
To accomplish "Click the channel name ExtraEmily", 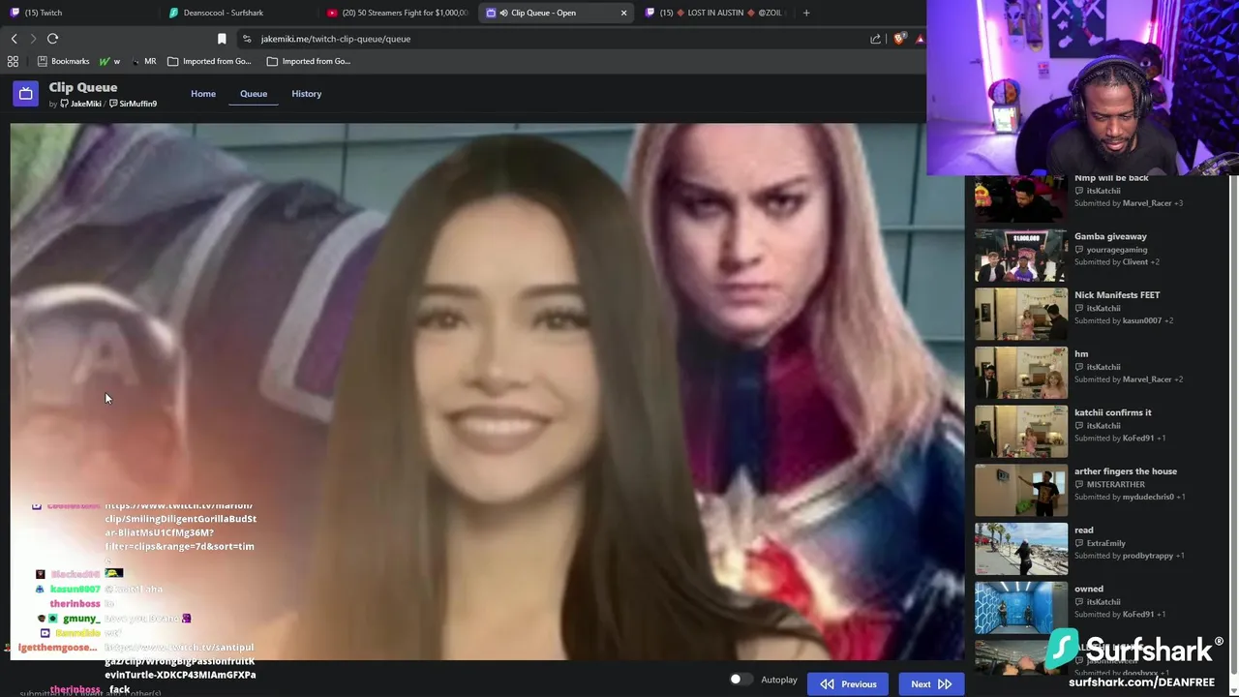I will point(1106,543).
